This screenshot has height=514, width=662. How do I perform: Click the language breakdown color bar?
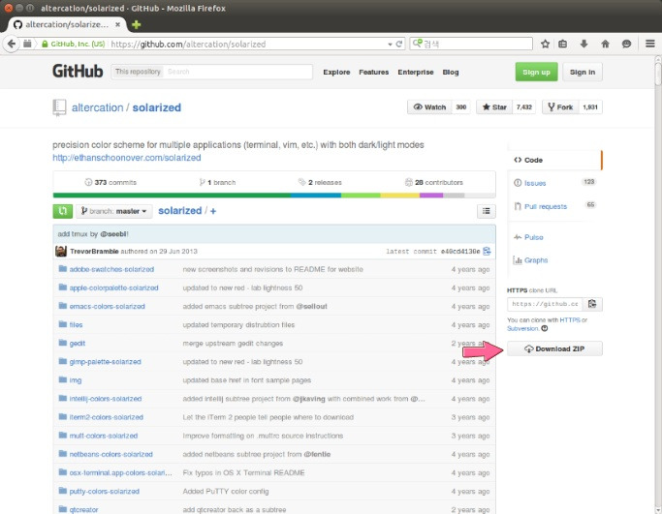274,196
